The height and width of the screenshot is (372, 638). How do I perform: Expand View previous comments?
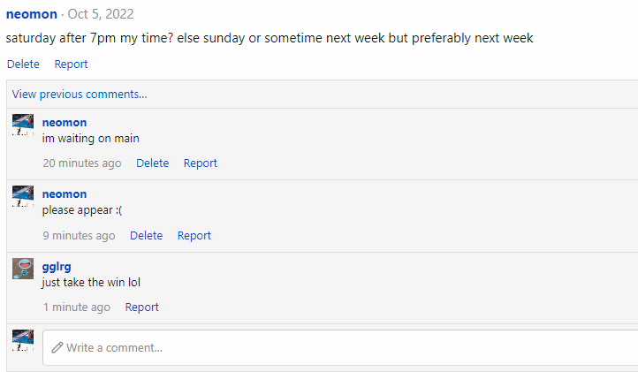point(80,95)
